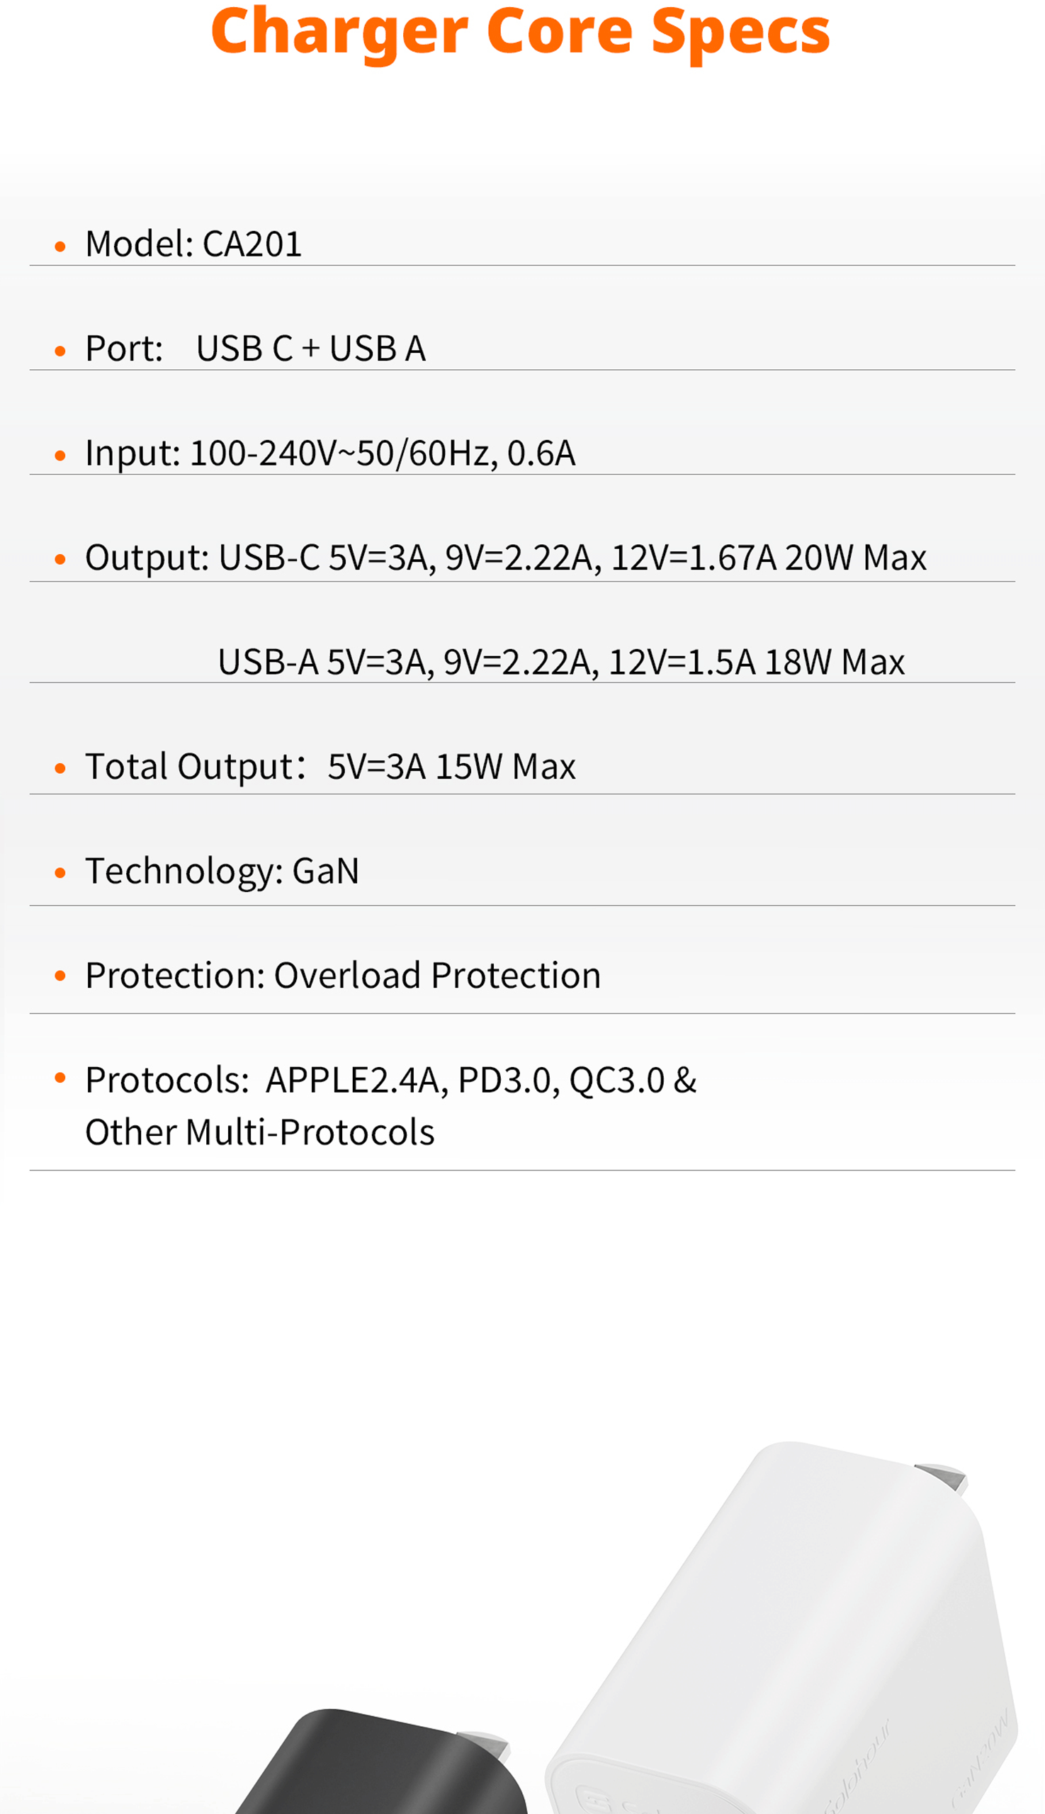This screenshot has height=1814, width=1045.
Task: Click the orange bullet next to Protocols
Action: [x=60, y=1077]
